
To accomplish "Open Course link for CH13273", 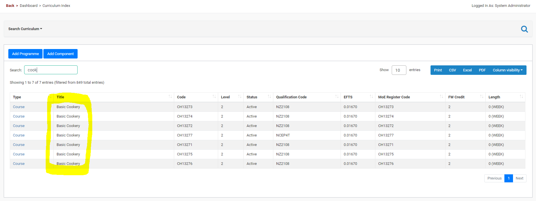I will click(x=19, y=107).
